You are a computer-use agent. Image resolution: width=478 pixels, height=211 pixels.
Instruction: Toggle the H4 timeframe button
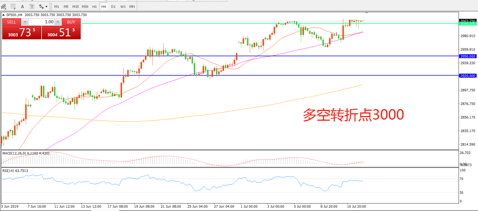(x=104, y=6)
